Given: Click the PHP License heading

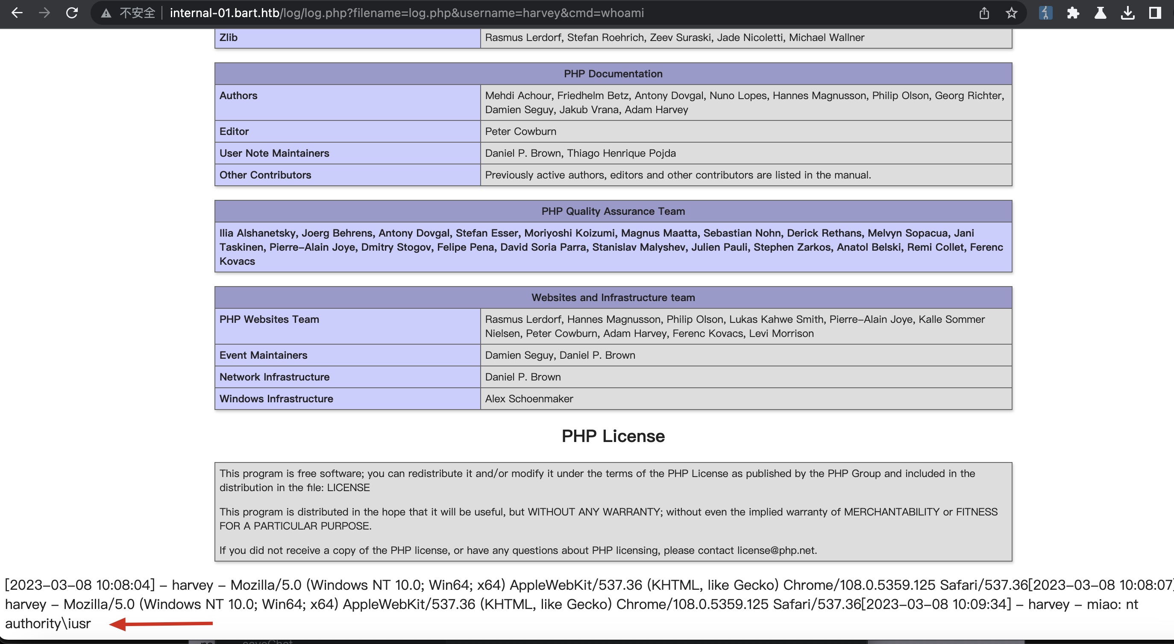Looking at the screenshot, I should tap(613, 436).
